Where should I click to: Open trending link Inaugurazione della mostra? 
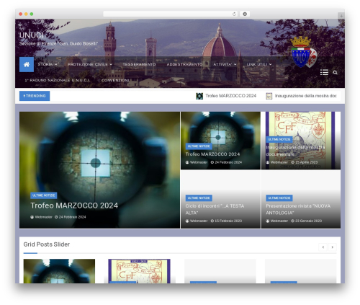point(305,96)
